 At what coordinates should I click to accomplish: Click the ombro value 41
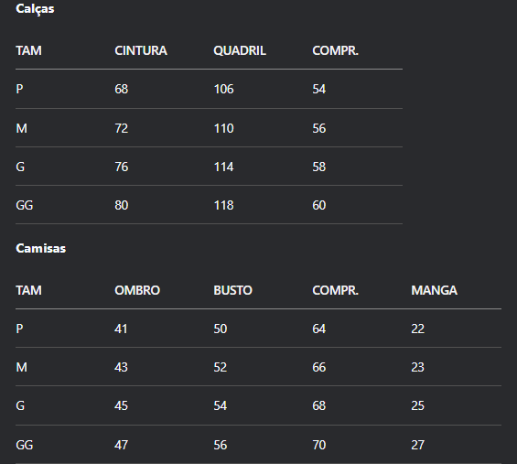121,329
